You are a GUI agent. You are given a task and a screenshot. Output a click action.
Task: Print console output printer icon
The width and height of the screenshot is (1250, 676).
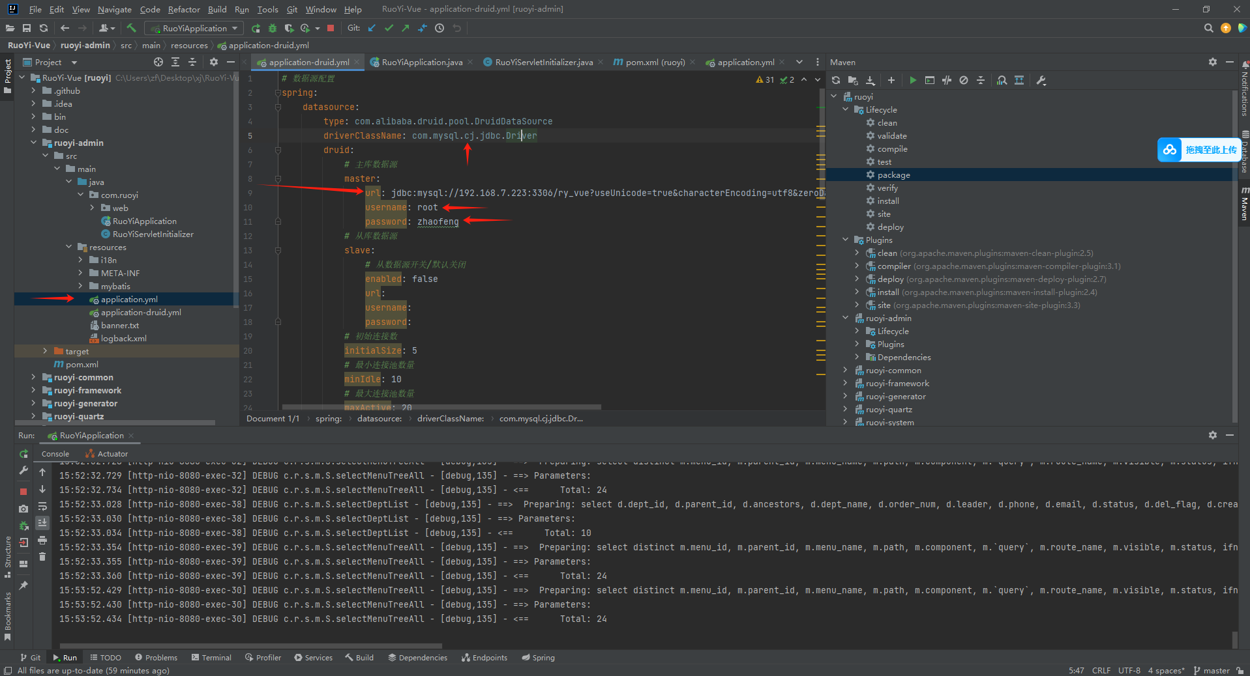[42, 540]
